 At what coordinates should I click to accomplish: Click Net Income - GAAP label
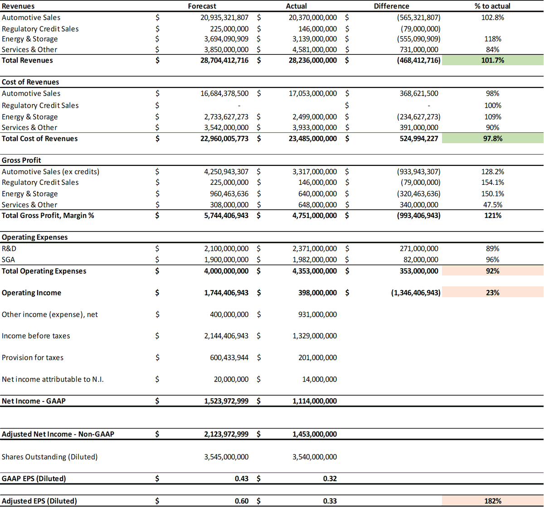coord(34,401)
